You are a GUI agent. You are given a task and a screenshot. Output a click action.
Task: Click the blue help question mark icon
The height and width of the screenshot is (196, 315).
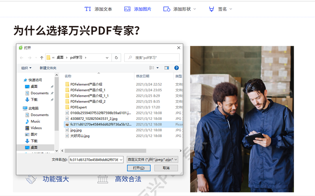[x=176, y=68]
